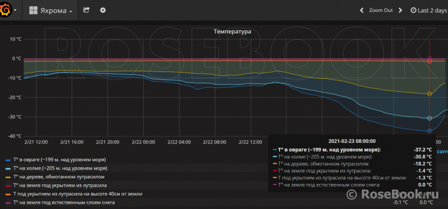Click yellow swatch of Т° на дереве legend

pyautogui.click(x=8, y=178)
